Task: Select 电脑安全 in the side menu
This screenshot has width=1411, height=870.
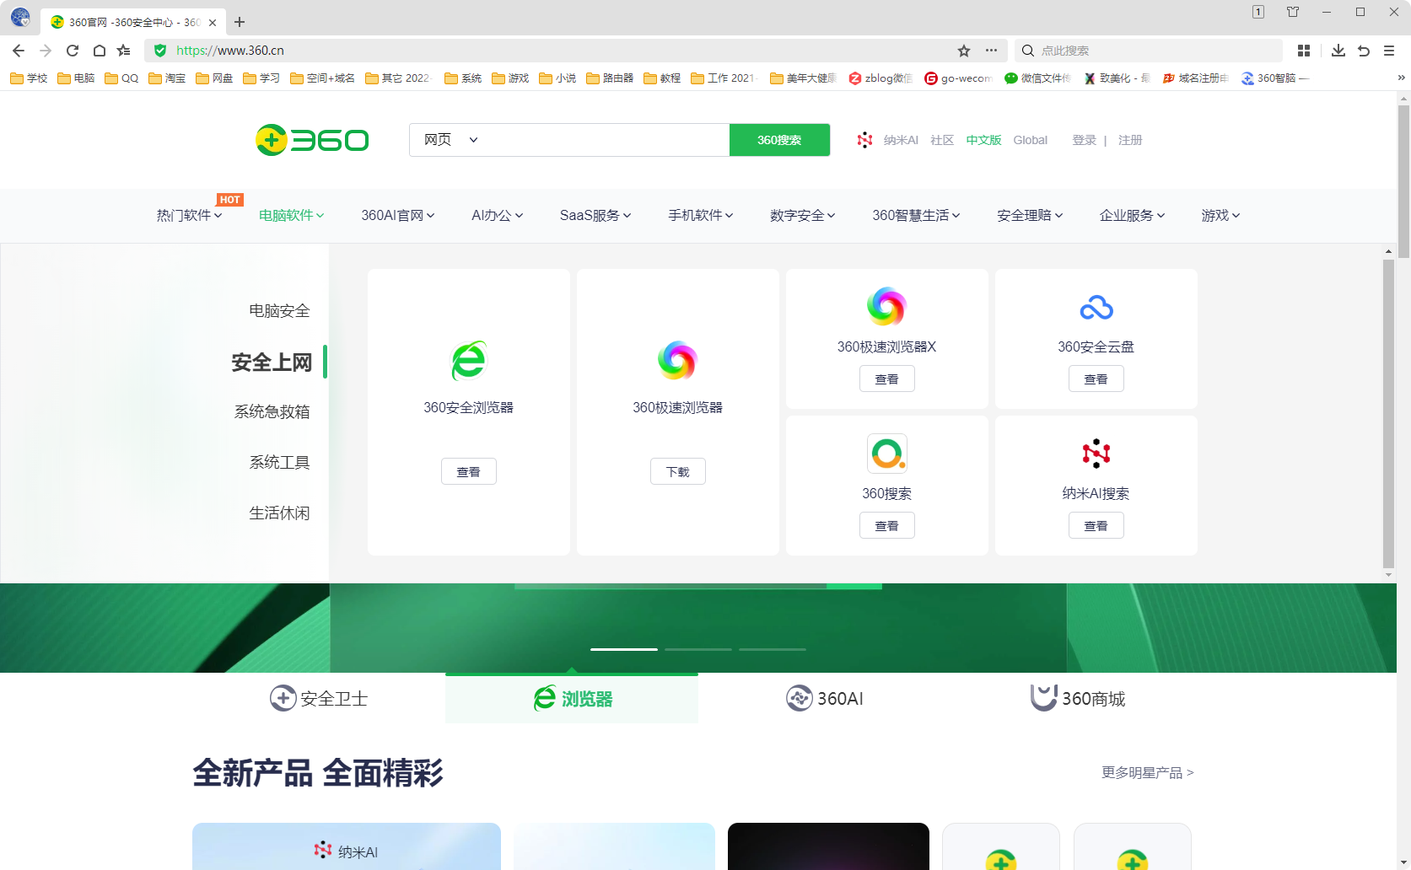Action: coord(279,311)
